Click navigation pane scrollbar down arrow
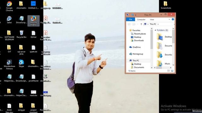Screen dimensions: 202x113 click(x=151, y=67)
